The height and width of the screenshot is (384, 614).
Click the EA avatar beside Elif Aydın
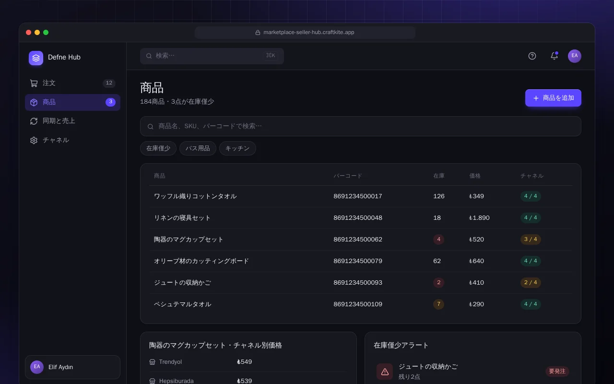pyautogui.click(x=37, y=367)
